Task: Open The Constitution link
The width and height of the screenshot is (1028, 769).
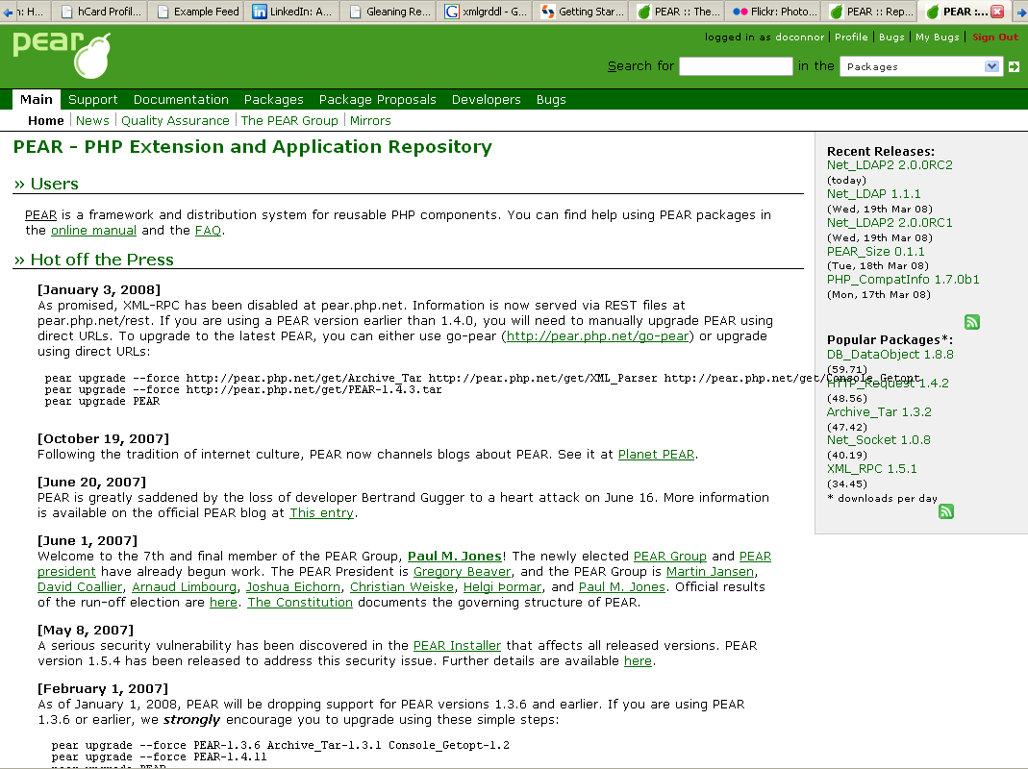Action: pyautogui.click(x=300, y=603)
